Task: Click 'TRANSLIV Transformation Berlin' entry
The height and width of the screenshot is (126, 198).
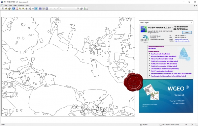Action: pyautogui.click(x=164, y=61)
